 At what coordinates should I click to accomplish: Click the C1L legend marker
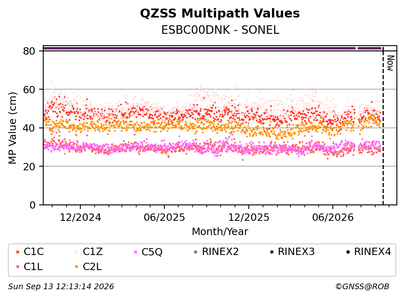[18, 267]
